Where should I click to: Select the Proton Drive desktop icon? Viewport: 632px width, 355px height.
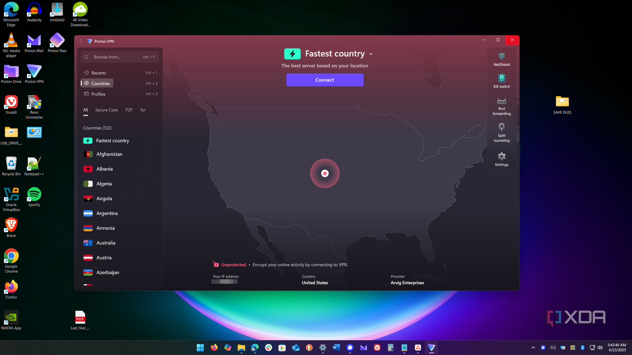tap(11, 74)
